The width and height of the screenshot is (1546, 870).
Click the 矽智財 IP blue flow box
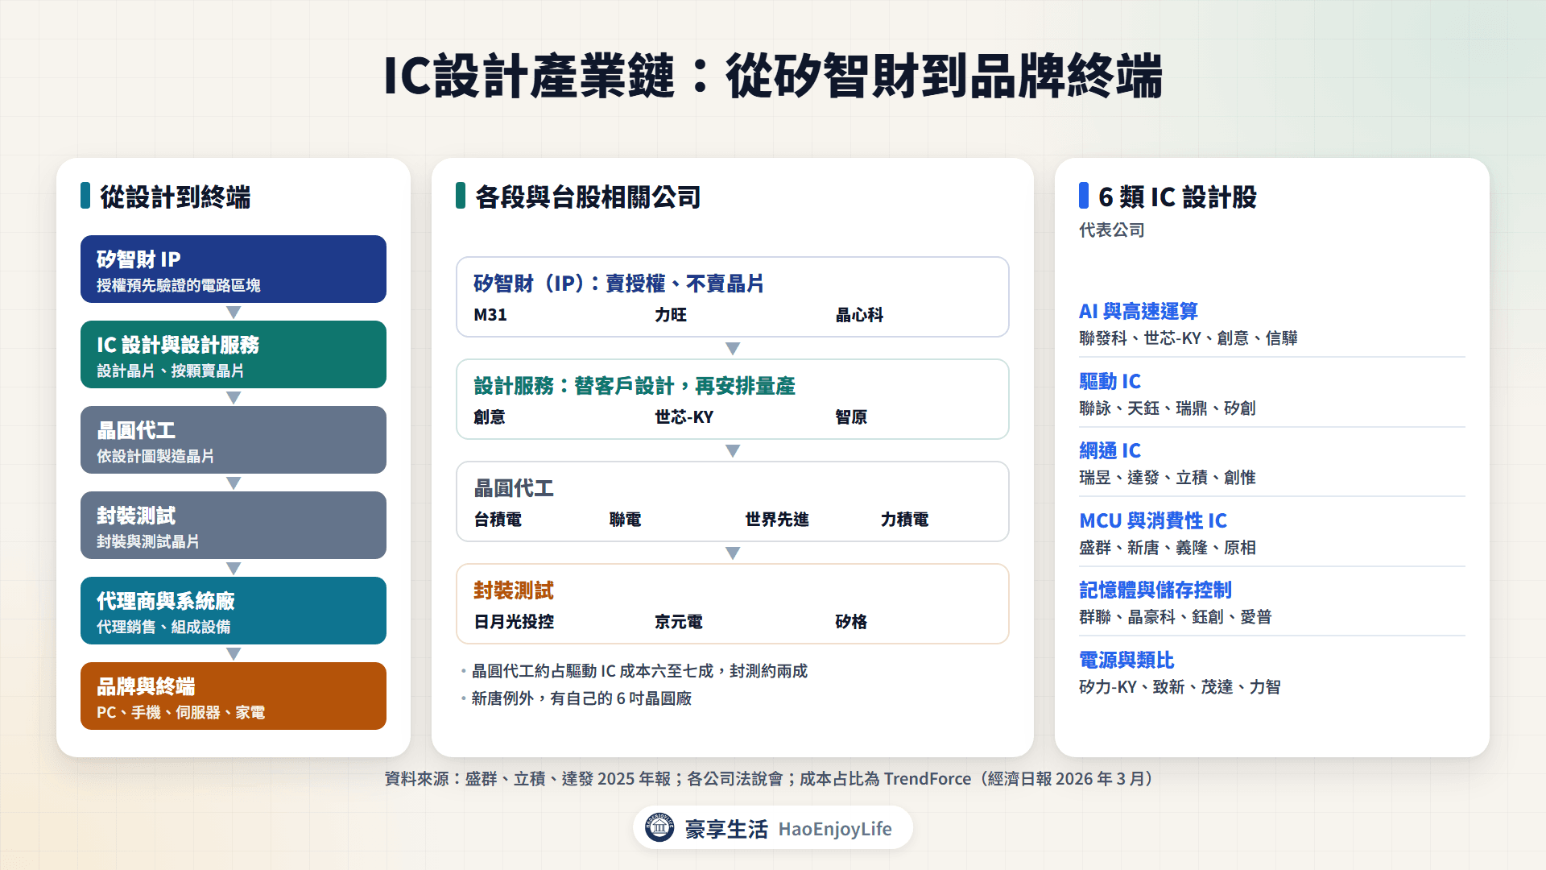point(234,269)
